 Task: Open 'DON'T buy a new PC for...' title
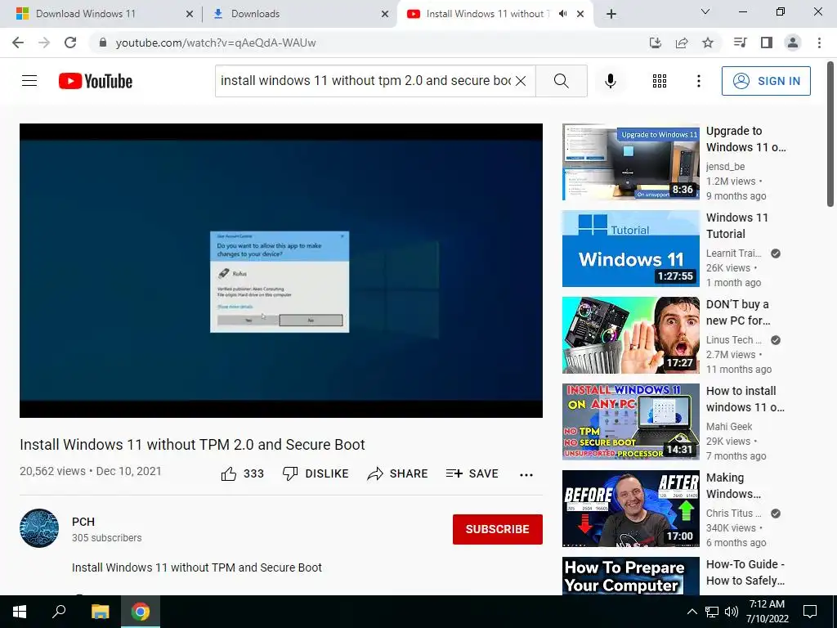[738, 312]
